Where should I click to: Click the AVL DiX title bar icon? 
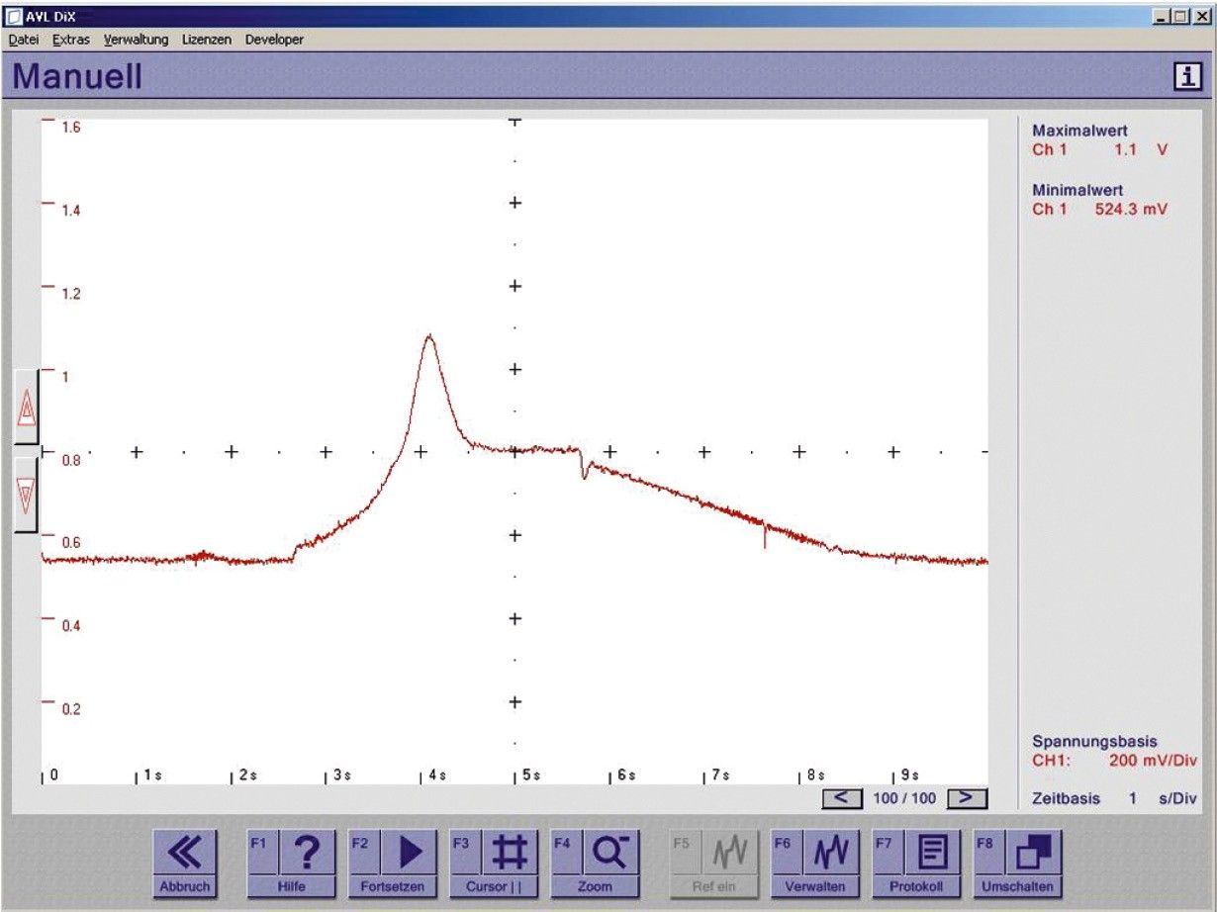[14, 17]
